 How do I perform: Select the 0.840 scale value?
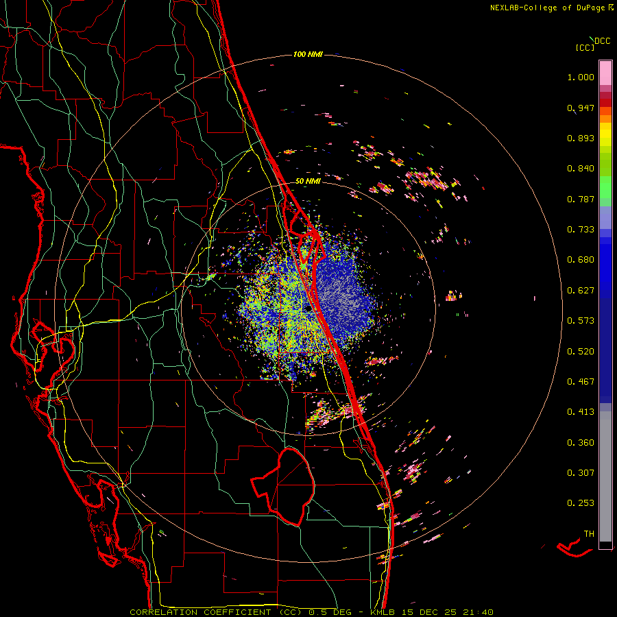click(581, 169)
